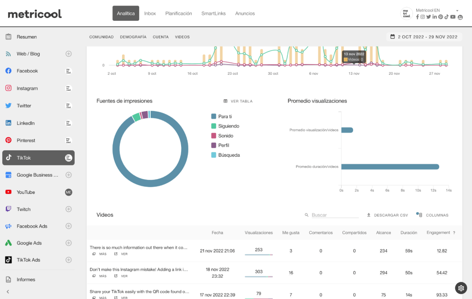Click Descargar CSV button

point(387,215)
